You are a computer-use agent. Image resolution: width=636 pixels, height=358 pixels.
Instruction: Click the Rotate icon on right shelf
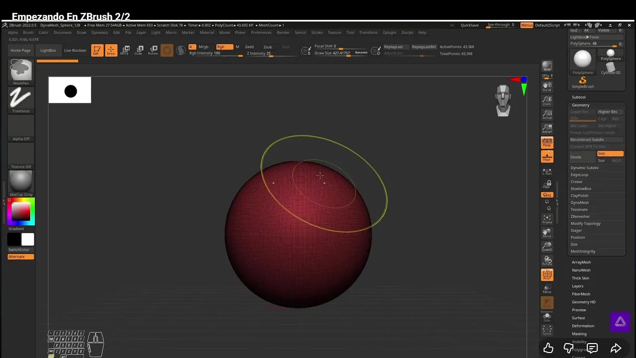tap(547, 261)
